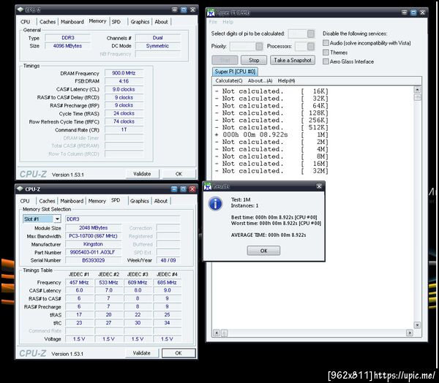
Task: Click upper CPU-Z title bar app icon
Action: pos(20,10)
